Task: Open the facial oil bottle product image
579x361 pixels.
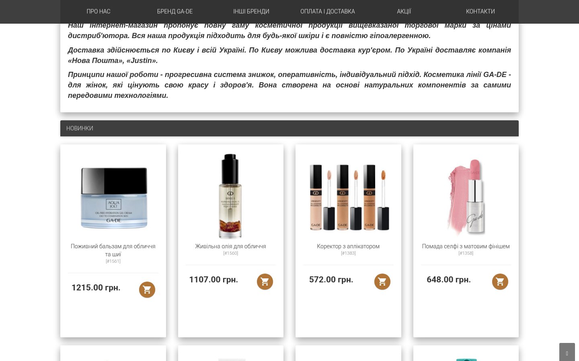Action: pyautogui.click(x=230, y=196)
